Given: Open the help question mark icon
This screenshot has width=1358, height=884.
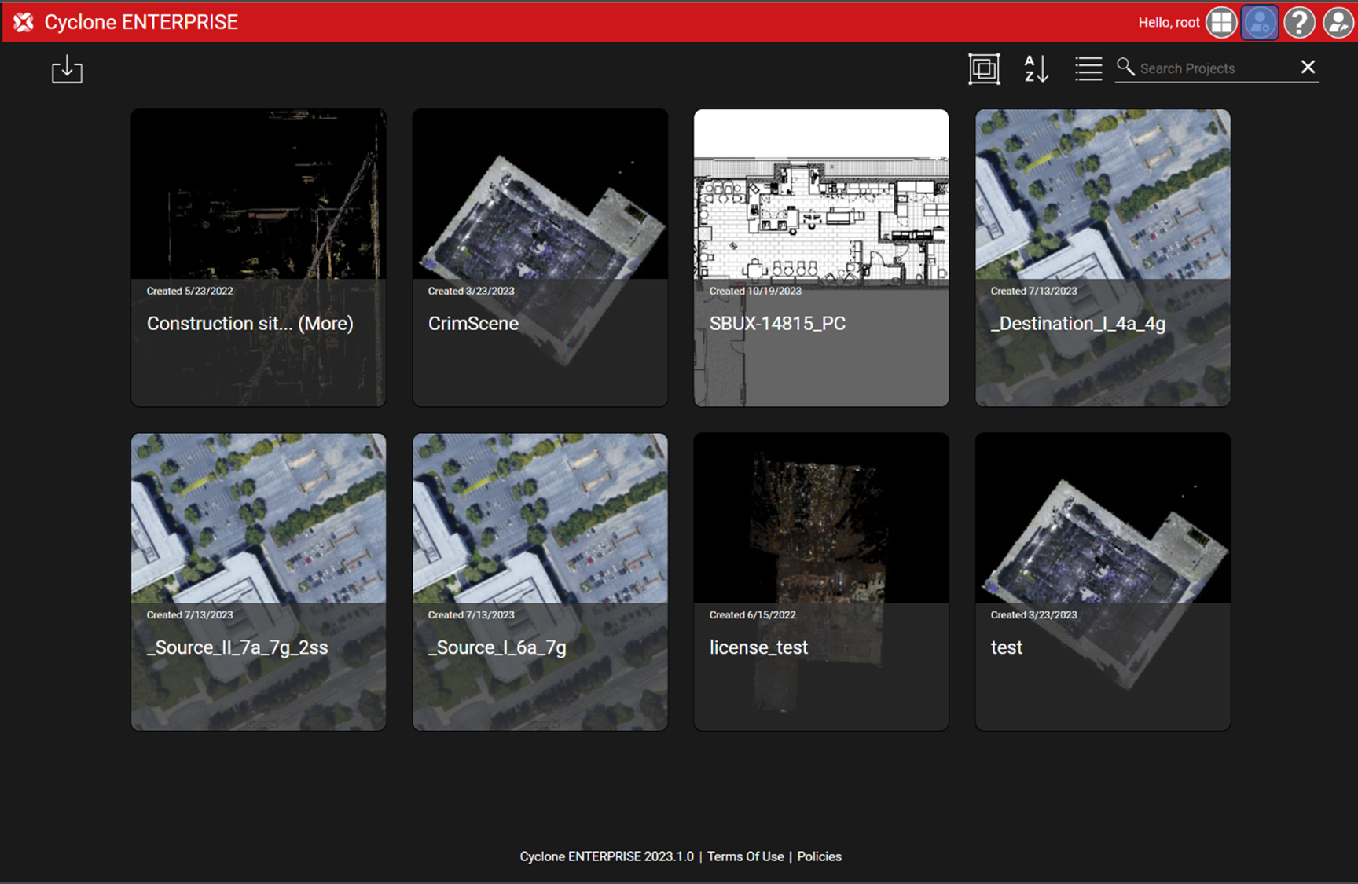Looking at the screenshot, I should point(1299,23).
